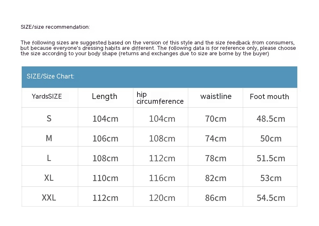
Task: Click the 70cm waistline cell
Action: coord(216,119)
